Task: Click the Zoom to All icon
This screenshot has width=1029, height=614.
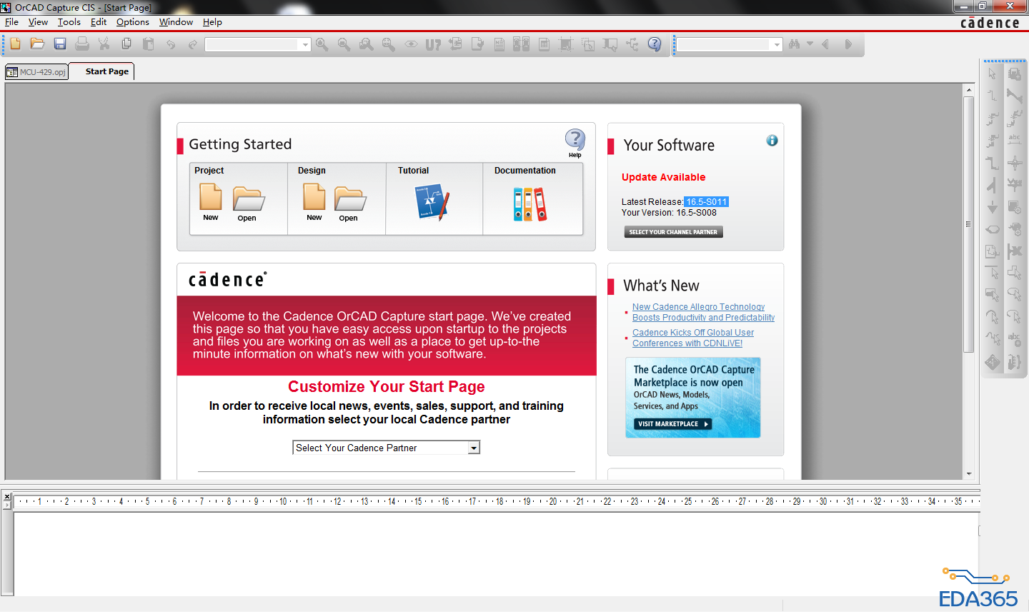Action: [389, 44]
